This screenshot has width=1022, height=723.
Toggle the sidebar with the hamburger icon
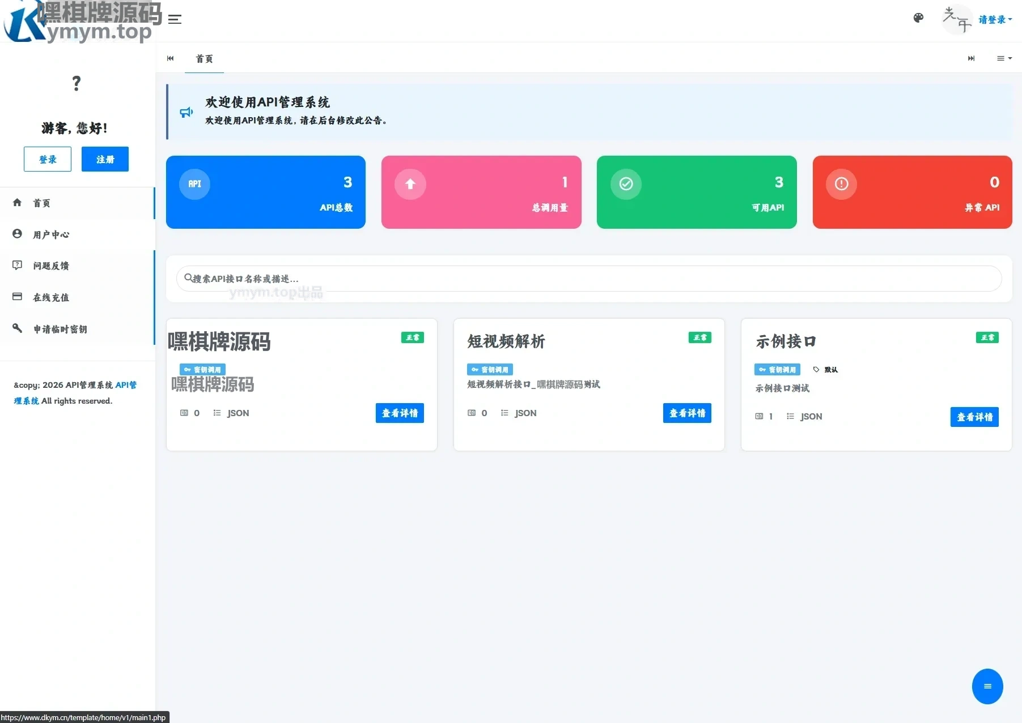[x=175, y=20]
